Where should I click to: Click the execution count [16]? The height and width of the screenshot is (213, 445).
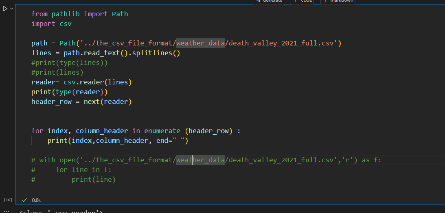point(8,200)
